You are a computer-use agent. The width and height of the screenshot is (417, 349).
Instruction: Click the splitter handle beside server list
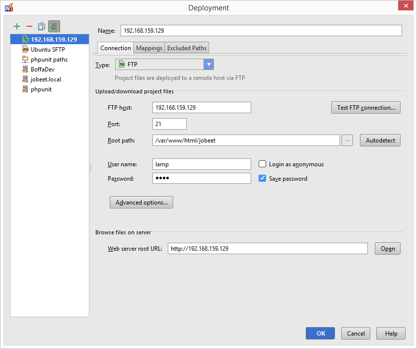click(91, 168)
